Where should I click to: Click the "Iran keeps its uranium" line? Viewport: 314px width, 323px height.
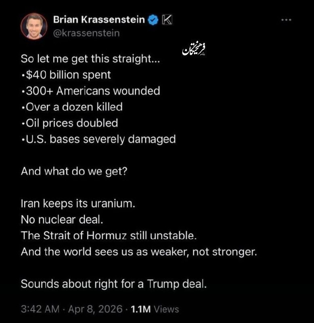(x=78, y=203)
